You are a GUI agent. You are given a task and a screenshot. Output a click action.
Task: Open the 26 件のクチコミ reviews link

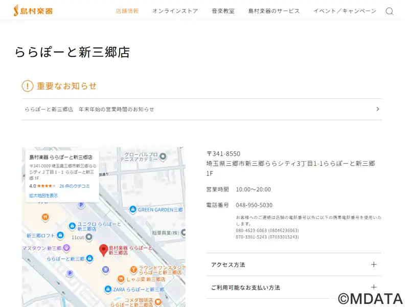[75, 186]
